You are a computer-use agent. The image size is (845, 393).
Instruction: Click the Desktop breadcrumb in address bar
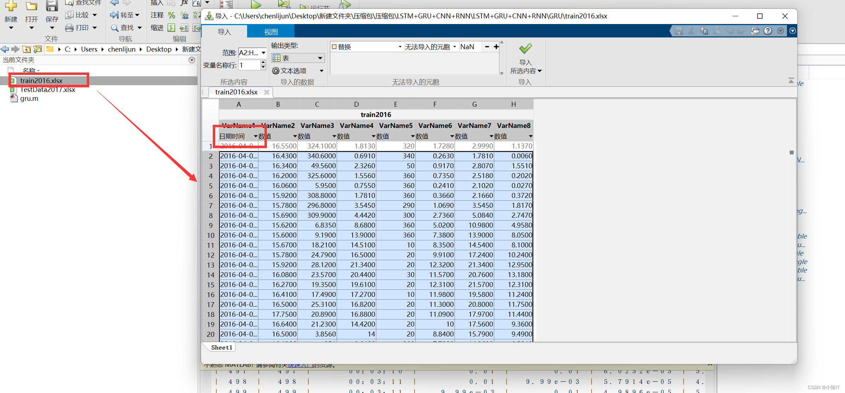(159, 49)
